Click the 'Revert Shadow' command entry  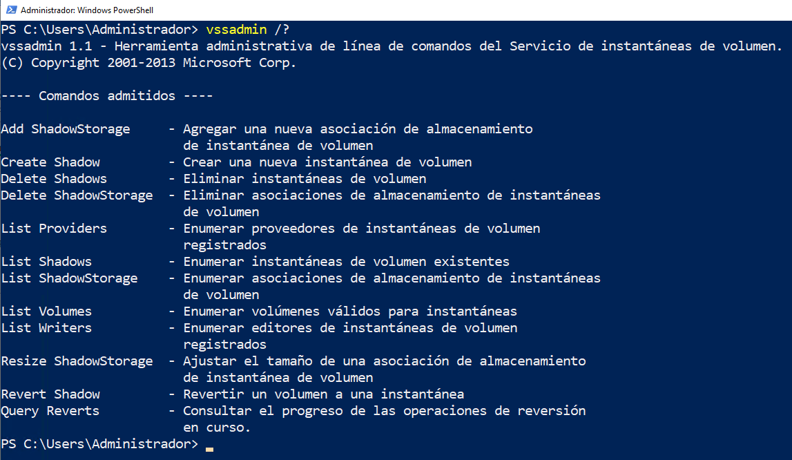tap(50, 394)
